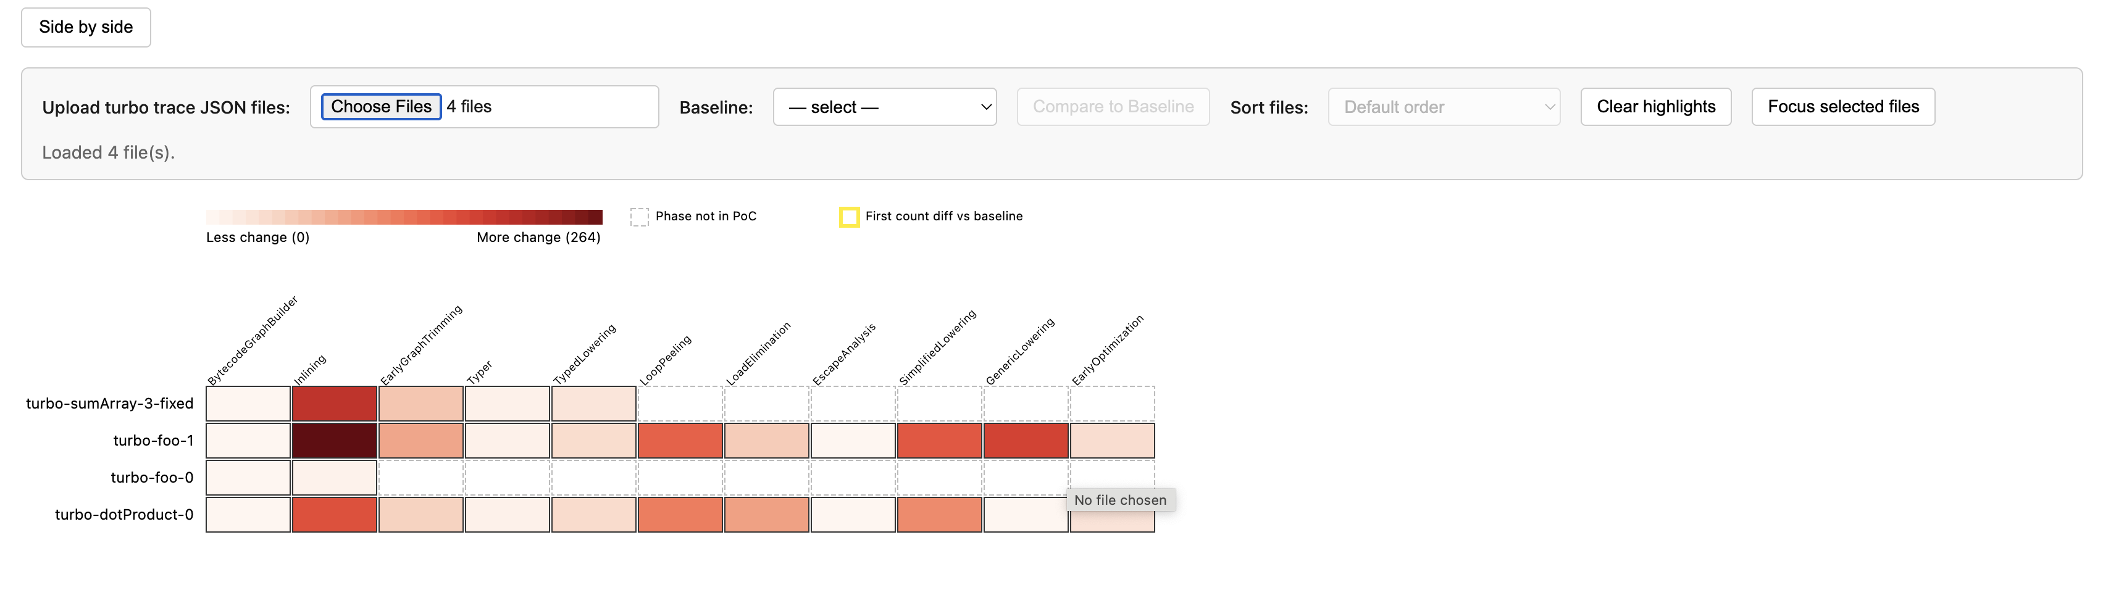
Task: Click Typer cell for turbo-dotProduct-0
Action: pyautogui.click(x=507, y=515)
